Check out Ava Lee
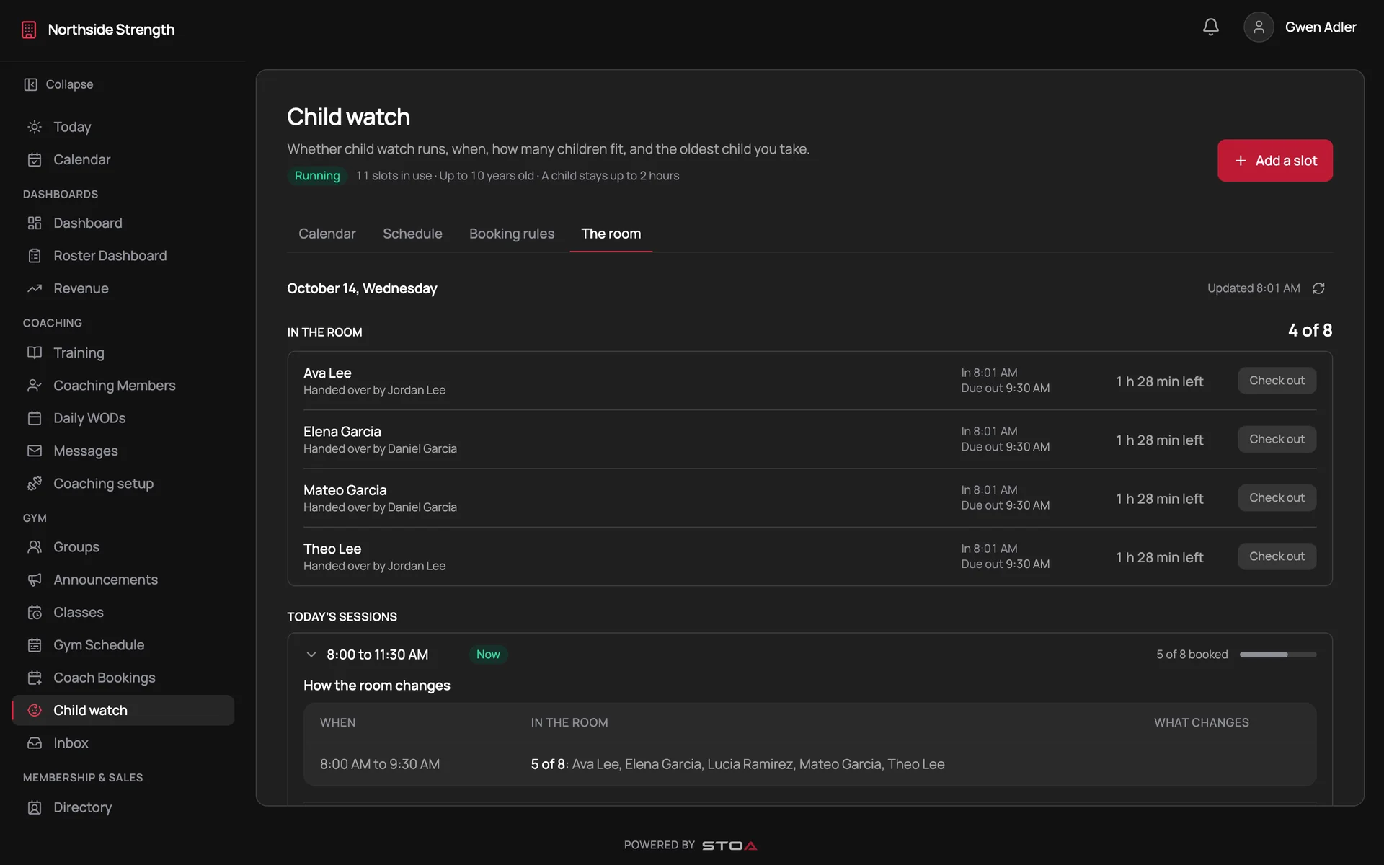Screen dimensions: 1384x865 coord(1277,381)
